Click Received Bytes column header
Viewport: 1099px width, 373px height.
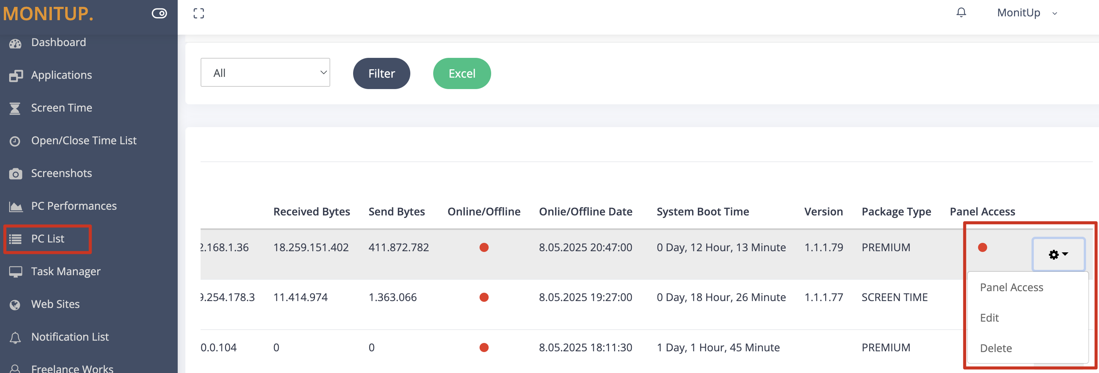[312, 212]
